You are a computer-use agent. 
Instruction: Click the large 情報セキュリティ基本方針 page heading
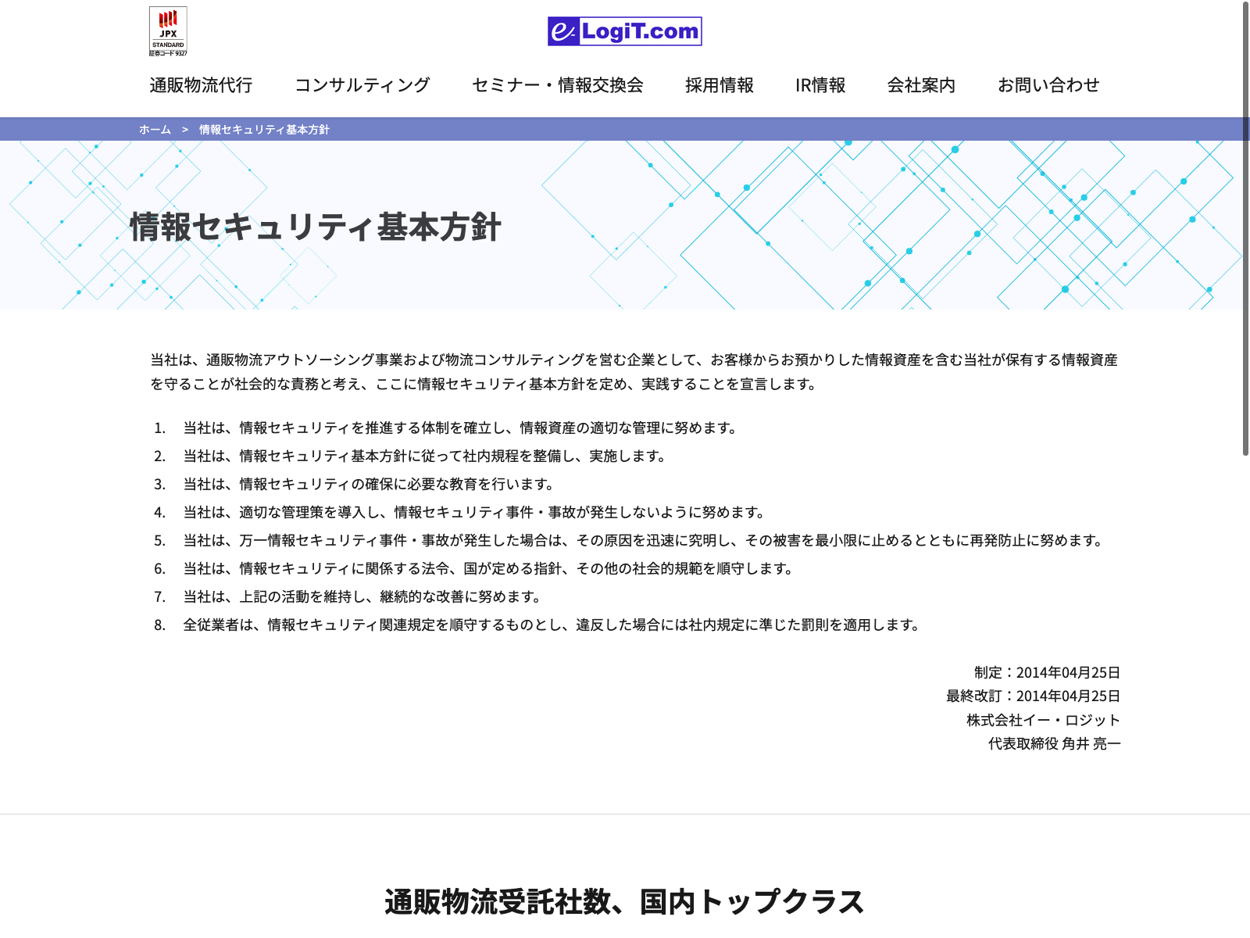tap(315, 227)
